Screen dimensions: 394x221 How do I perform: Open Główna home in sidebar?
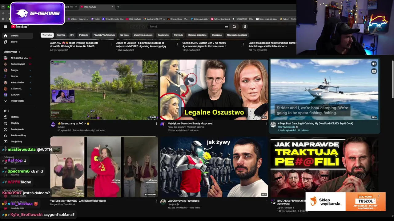coord(18,36)
